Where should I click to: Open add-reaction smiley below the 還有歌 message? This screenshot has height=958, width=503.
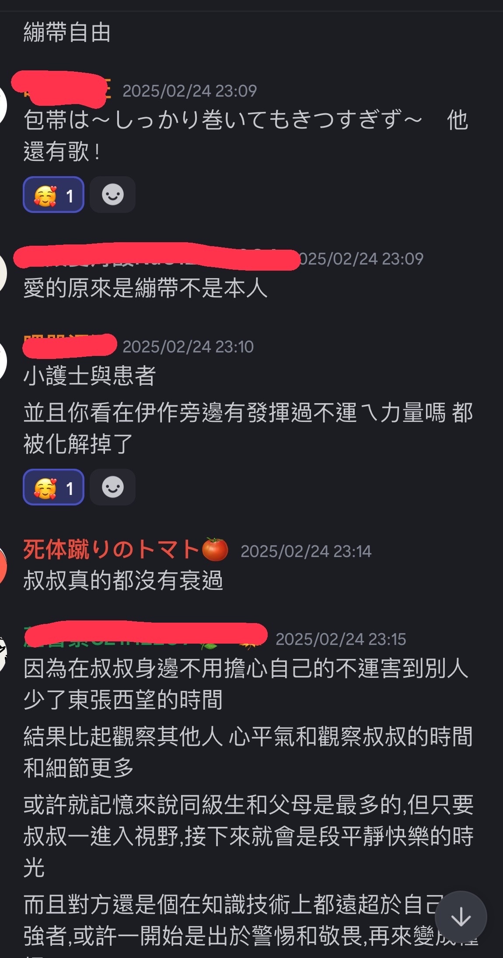coord(113,195)
